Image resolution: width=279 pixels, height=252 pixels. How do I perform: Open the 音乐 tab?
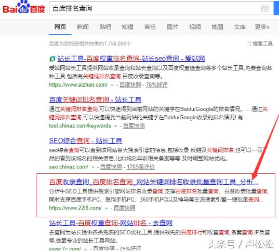tap(150, 27)
